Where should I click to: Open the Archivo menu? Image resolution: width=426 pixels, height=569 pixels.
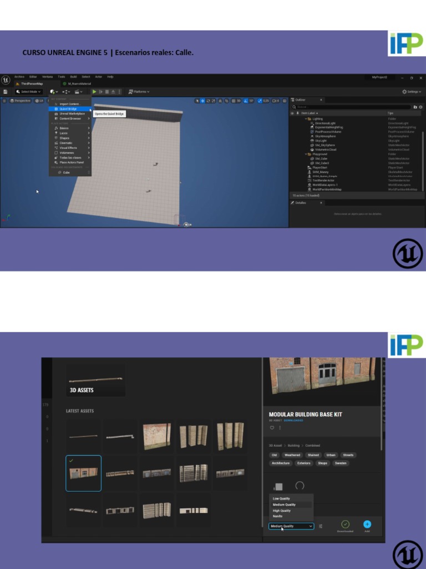click(x=19, y=77)
